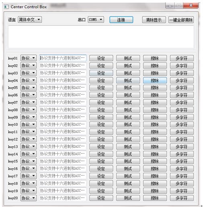This screenshot has width=203, height=207.
Task: Open the 语言 language dropdown
Action: tap(30, 20)
